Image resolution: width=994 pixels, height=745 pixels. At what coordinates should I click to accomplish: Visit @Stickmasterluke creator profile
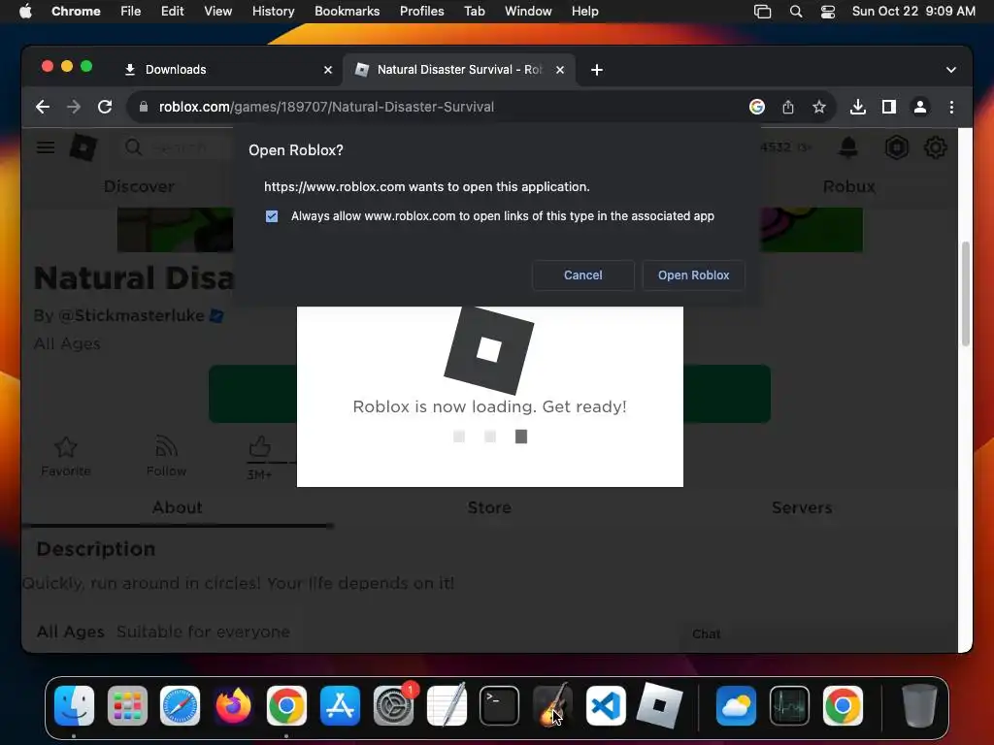click(131, 315)
